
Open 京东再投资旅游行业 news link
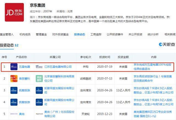click(x=153, y=79)
